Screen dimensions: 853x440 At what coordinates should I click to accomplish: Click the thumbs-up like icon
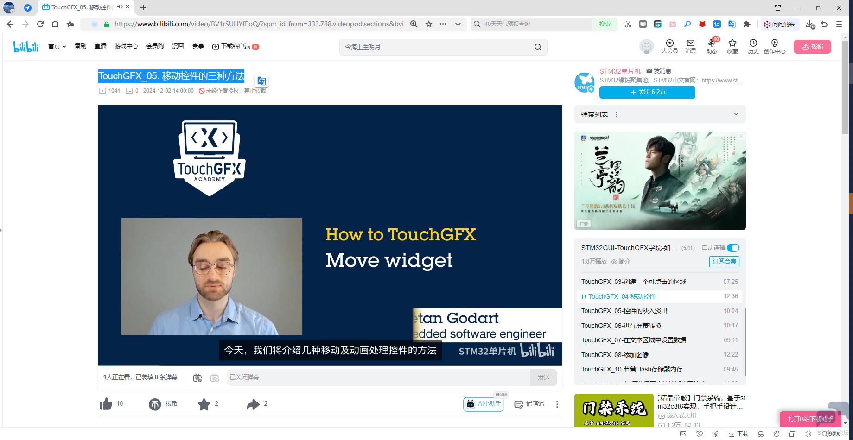tap(106, 404)
